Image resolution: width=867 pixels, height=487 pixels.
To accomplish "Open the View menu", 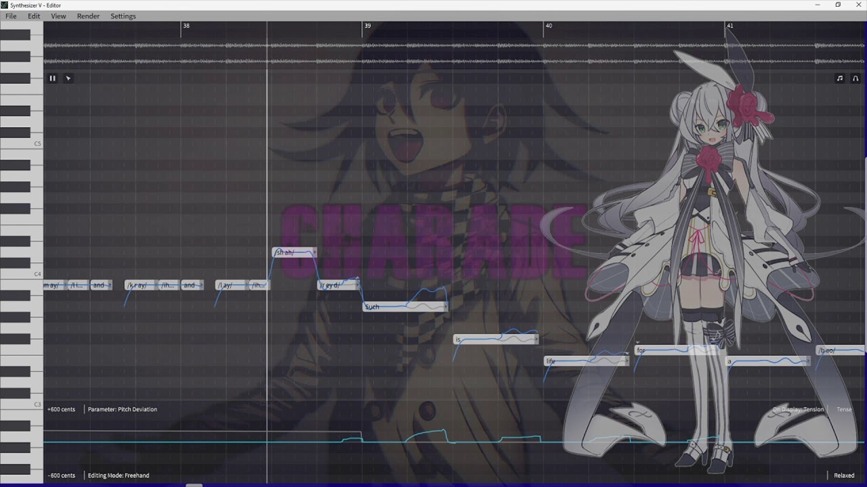I will [x=58, y=16].
